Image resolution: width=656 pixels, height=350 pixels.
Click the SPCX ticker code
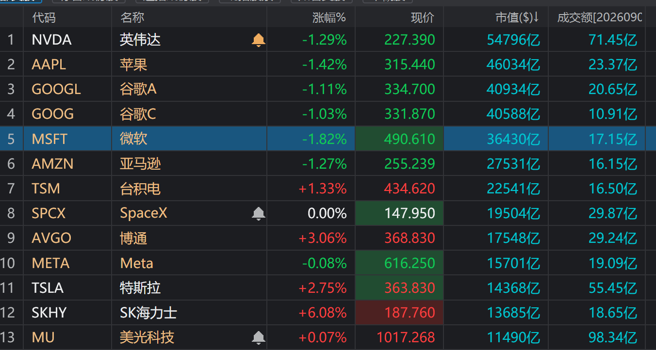click(49, 213)
